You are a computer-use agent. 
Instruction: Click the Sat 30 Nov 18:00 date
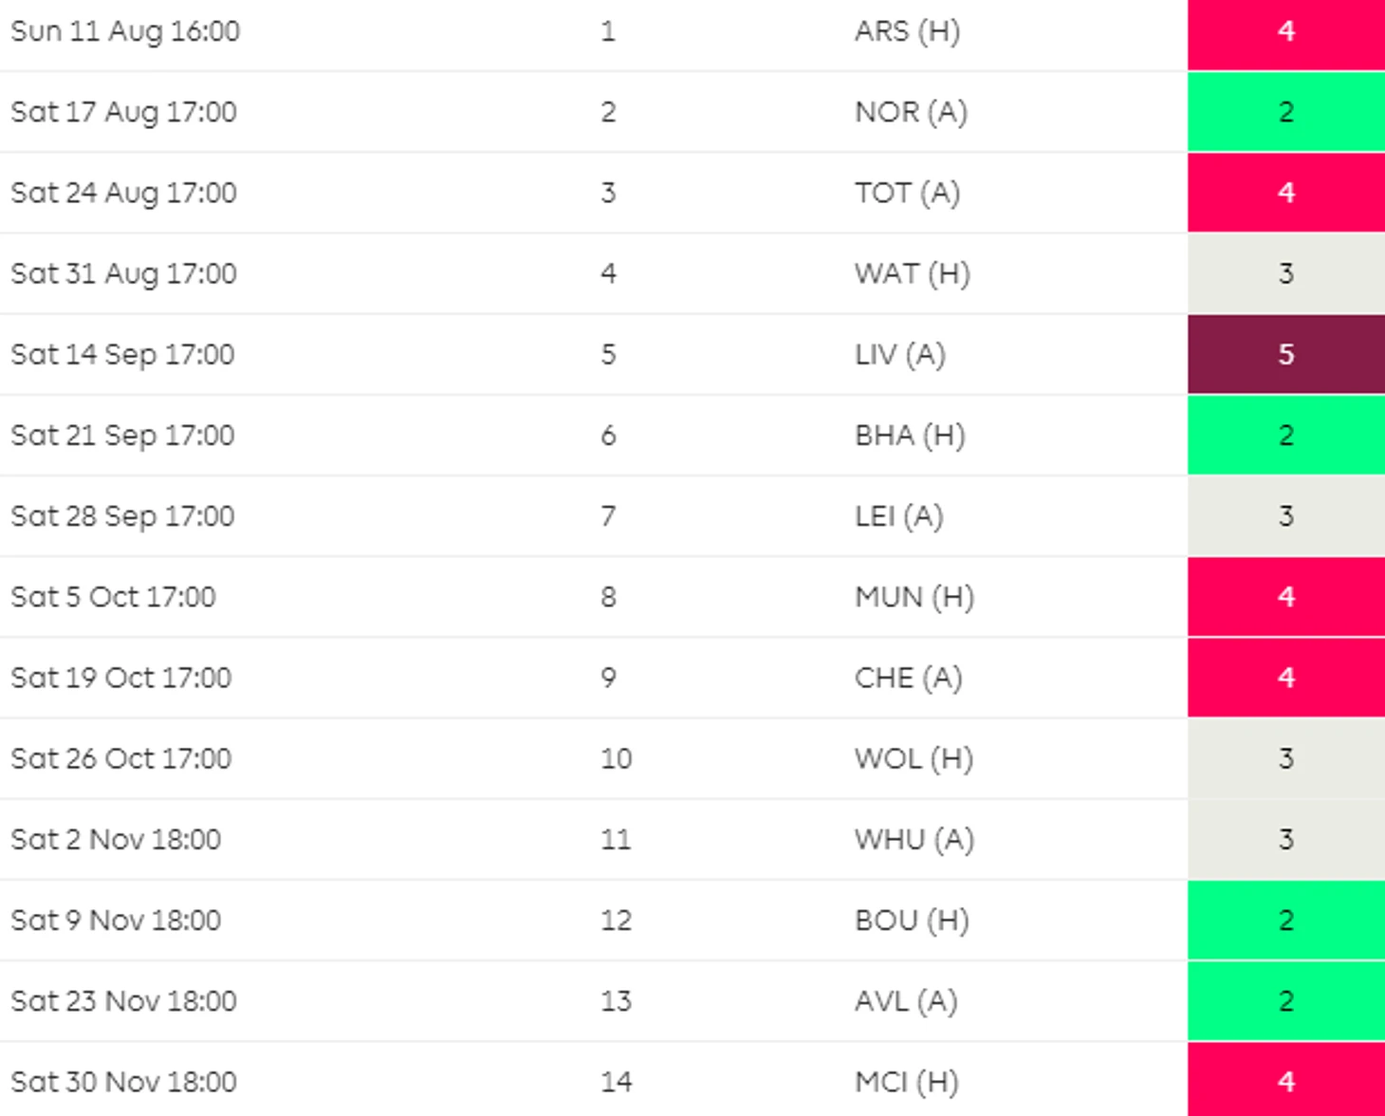(x=123, y=1082)
